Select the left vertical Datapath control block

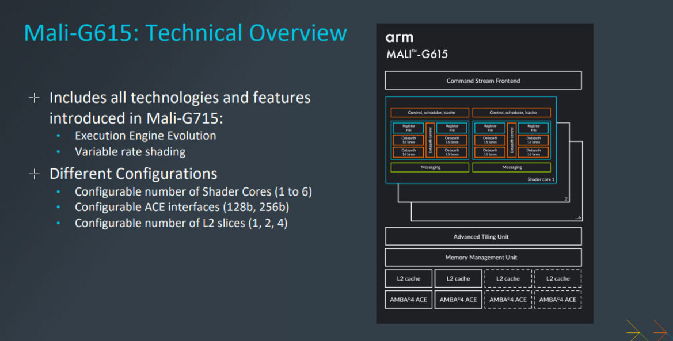pyautogui.click(x=430, y=140)
